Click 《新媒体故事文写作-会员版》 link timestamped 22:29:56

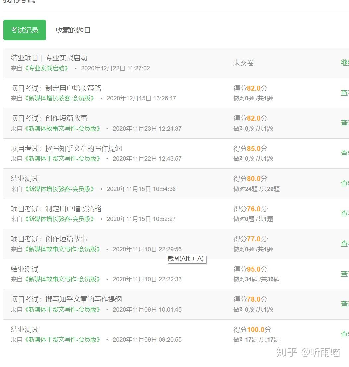pos(62,249)
